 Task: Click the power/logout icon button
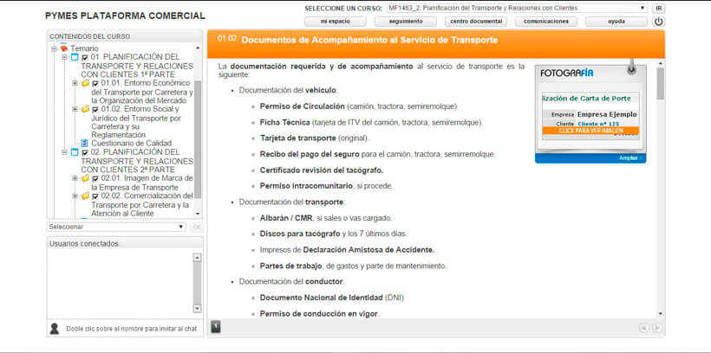tap(658, 22)
